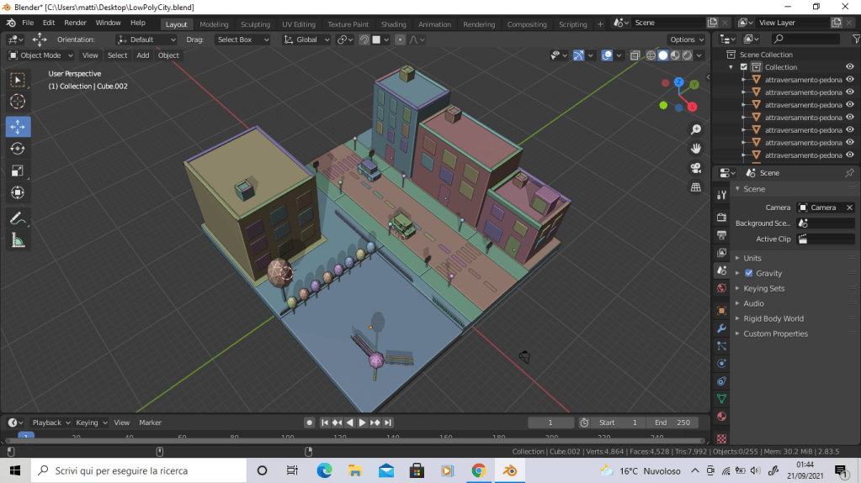The width and height of the screenshot is (861, 483).
Task: Click the zoom magnifier viewport icon
Action: coord(696,129)
